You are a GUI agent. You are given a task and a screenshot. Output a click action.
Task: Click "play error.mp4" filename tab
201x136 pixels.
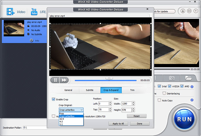coord(57,16)
